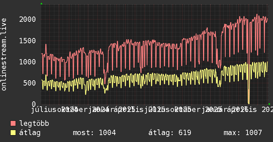The image size is (273, 142).
Task: Select the legtöbb legend label
Action: [34, 124]
